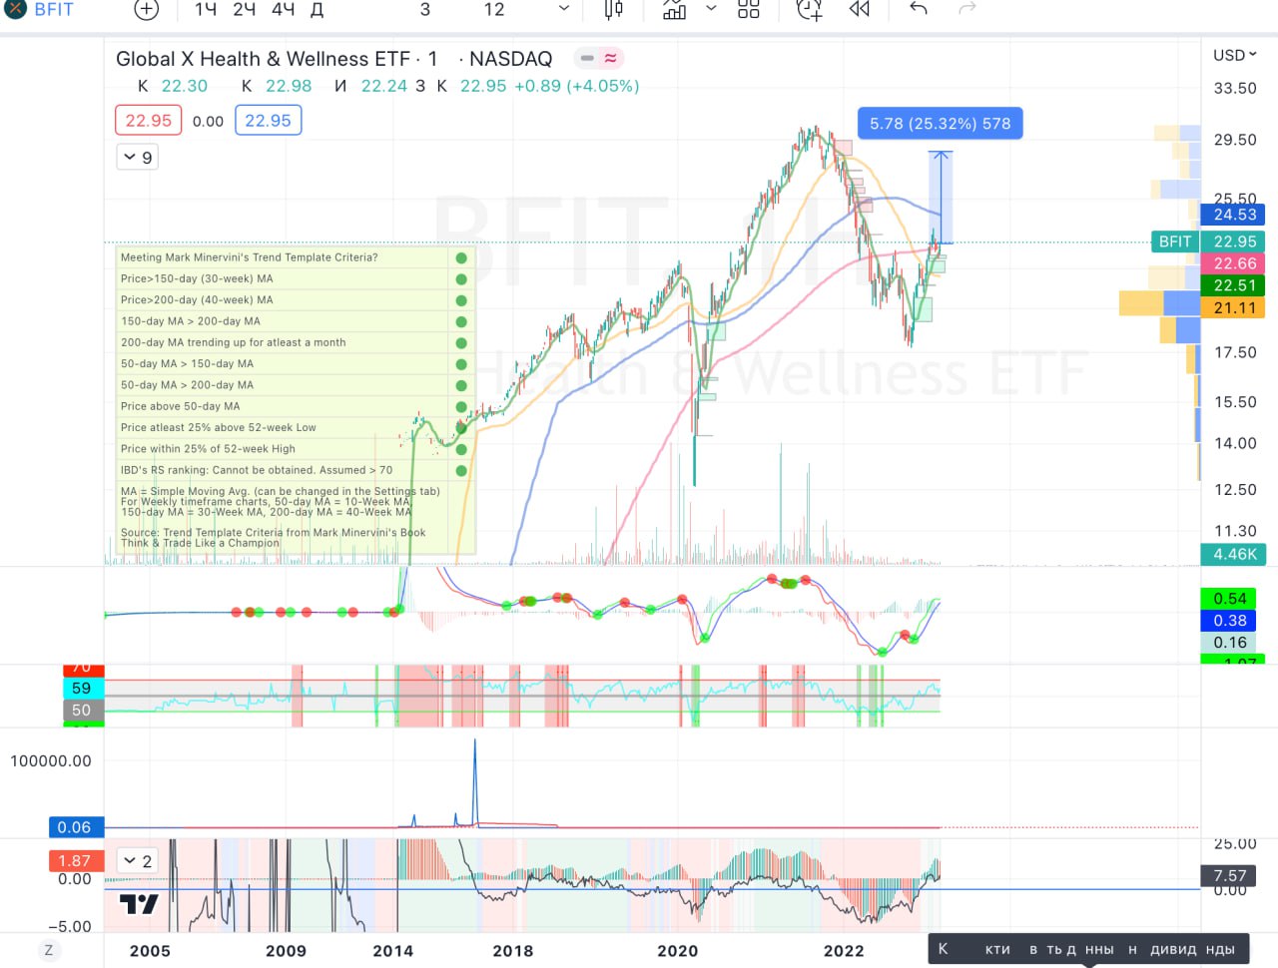This screenshot has height=968, width=1278.
Task: Click the pink 22.66 price axis label
Action: coord(1233,263)
